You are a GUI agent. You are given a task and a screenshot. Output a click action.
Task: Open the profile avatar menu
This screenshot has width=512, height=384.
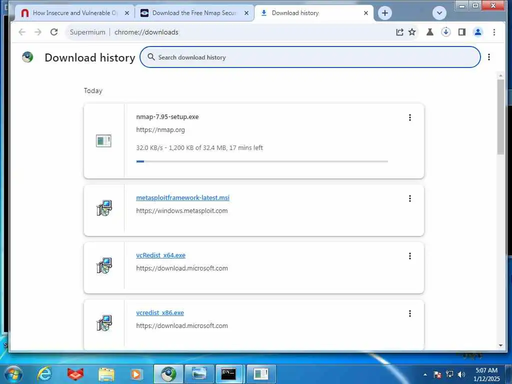[x=477, y=32]
